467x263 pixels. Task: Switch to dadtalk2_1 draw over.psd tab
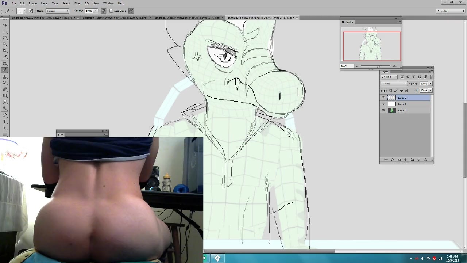pos(115,18)
